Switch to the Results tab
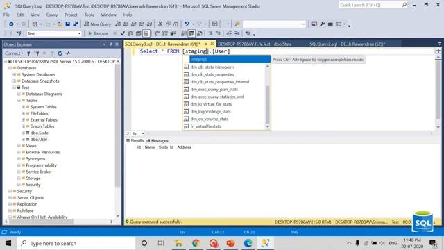The height and width of the screenshot is (250, 444). pos(135,140)
